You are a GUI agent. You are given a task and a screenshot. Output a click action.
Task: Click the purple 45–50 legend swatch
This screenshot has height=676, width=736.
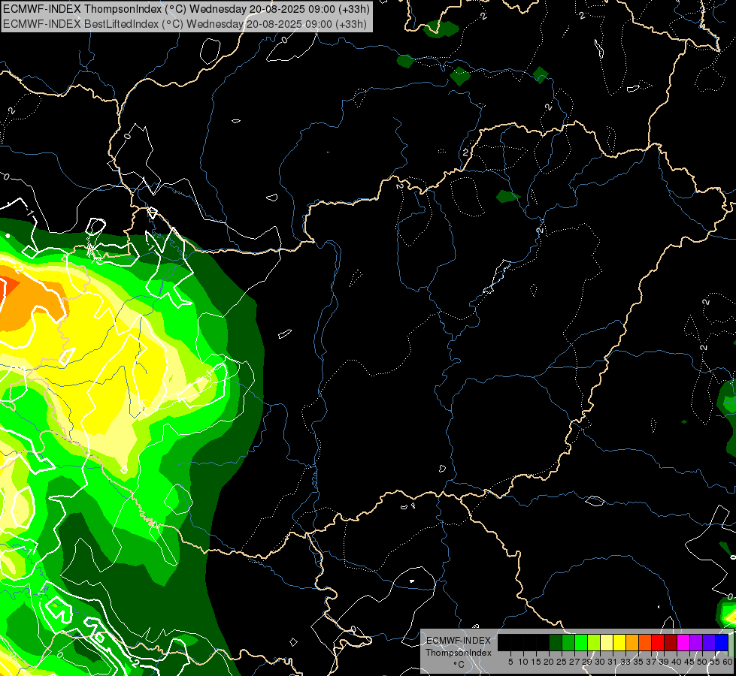(697, 643)
